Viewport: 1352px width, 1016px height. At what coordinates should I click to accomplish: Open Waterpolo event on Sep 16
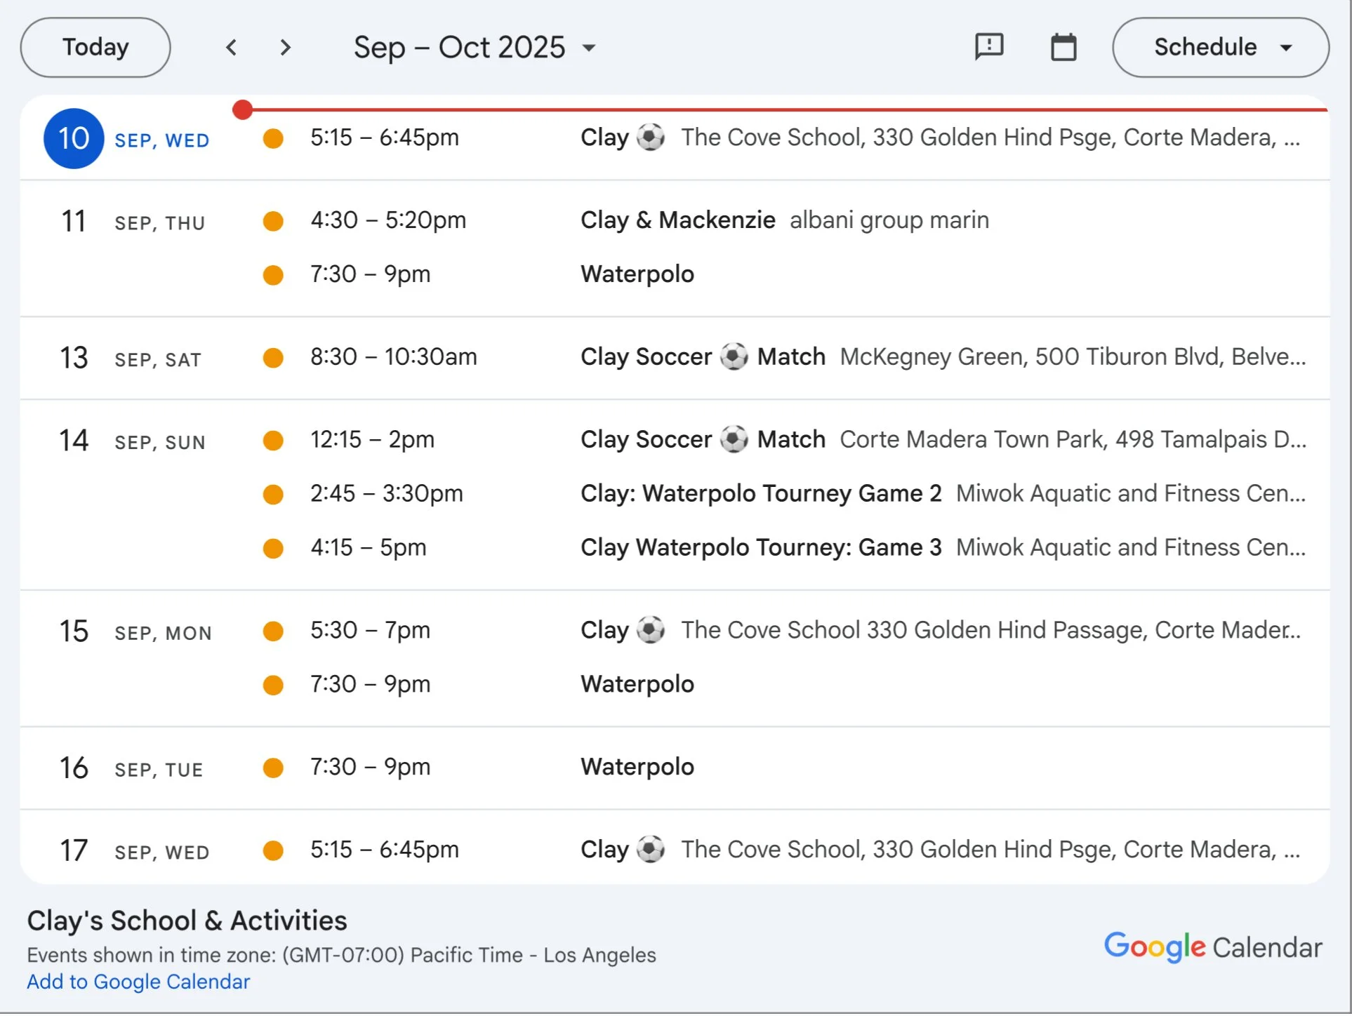(637, 767)
